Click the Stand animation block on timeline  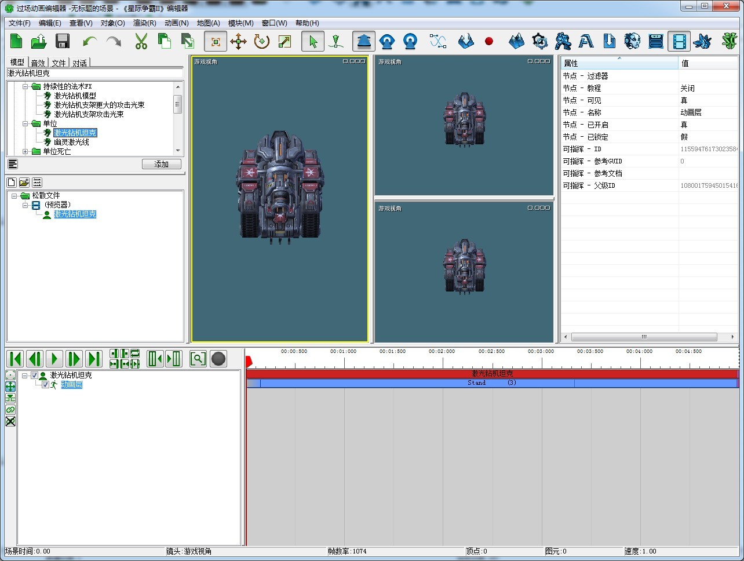[x=493, y=383]
